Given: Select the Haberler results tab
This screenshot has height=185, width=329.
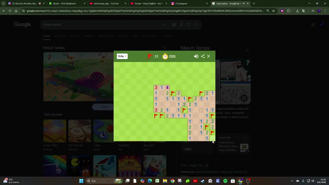Looking at the screenshot, I should (x=123, y=36).
